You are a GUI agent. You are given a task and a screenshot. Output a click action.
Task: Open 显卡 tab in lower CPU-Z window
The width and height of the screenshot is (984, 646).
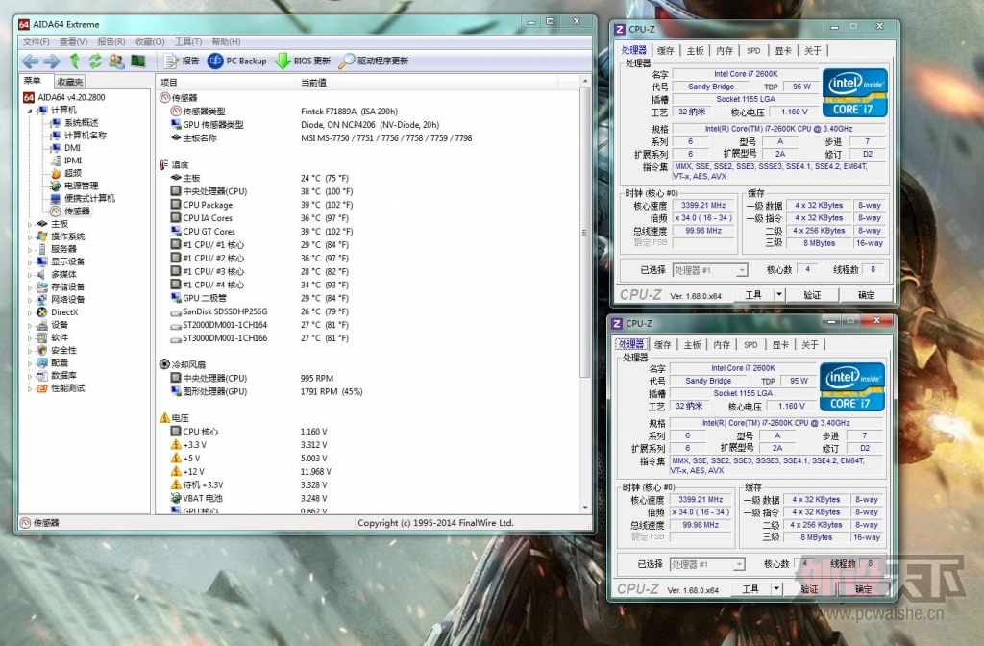780,345
